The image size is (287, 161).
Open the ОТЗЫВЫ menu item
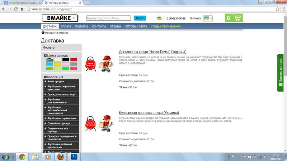115,26
